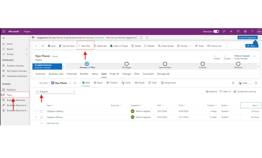The width and height of the screenshot is (262, 158).
Task: Open the search magnifier in header
Action: click(224, 31)
